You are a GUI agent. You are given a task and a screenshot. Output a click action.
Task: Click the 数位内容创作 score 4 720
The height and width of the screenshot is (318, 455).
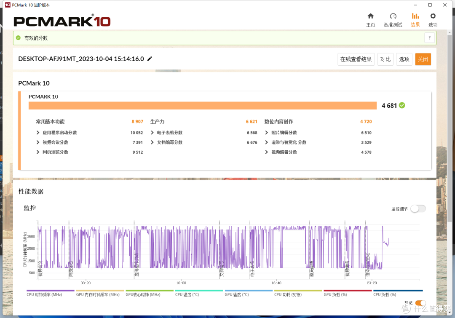pos(366,122)
